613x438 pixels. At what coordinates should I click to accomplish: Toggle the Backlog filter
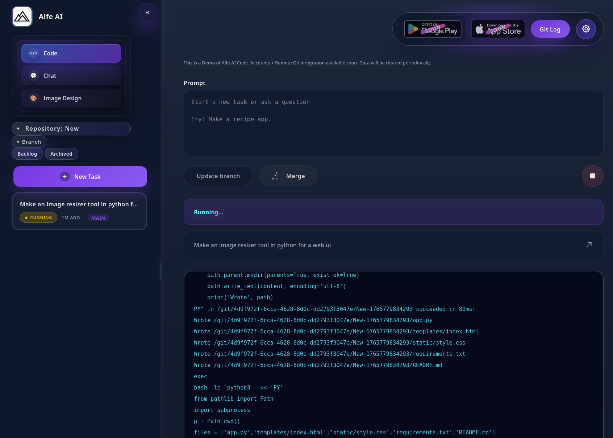(x=27, y=153)
